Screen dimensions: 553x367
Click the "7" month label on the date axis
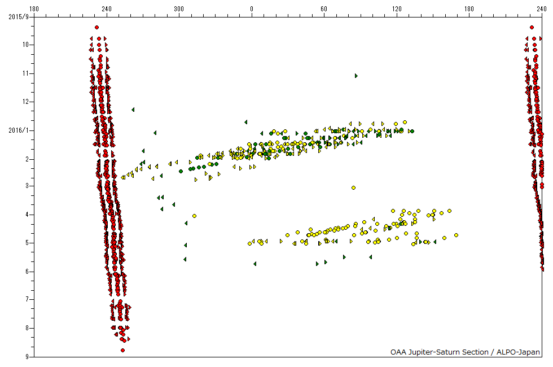27,299
